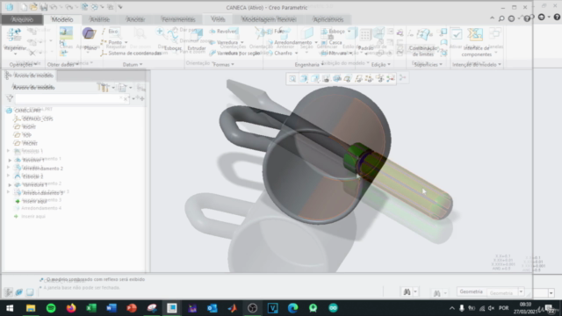Select the Ponto datum point tool

coord(112,42)
